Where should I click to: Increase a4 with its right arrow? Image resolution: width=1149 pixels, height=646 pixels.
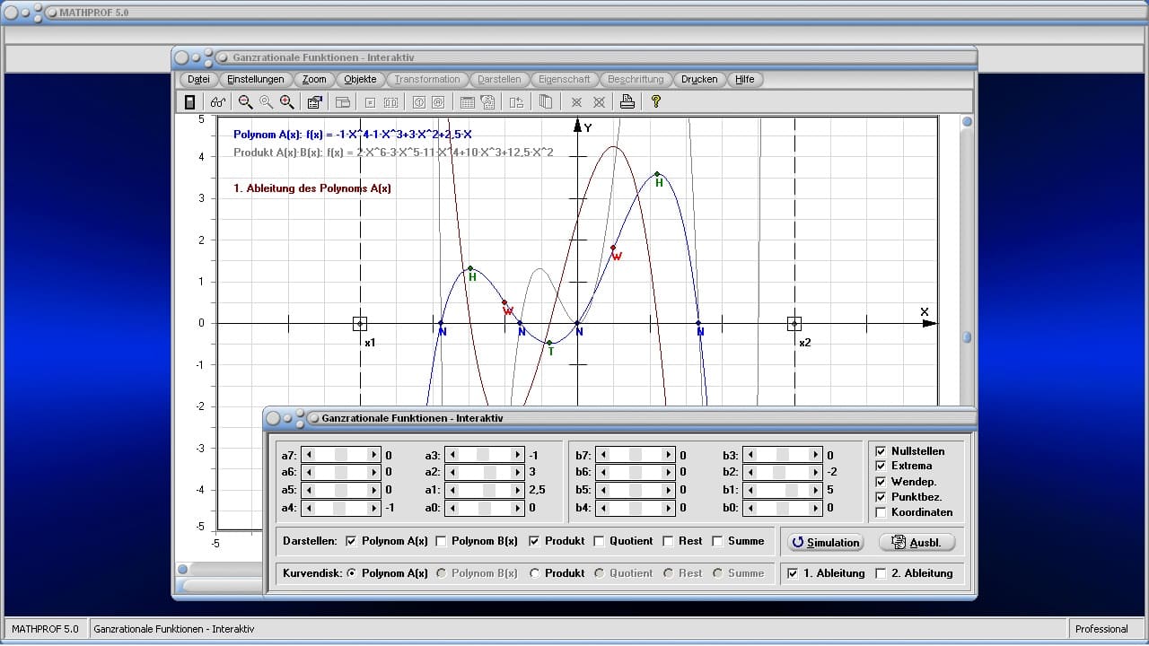[x=374, y=508]
